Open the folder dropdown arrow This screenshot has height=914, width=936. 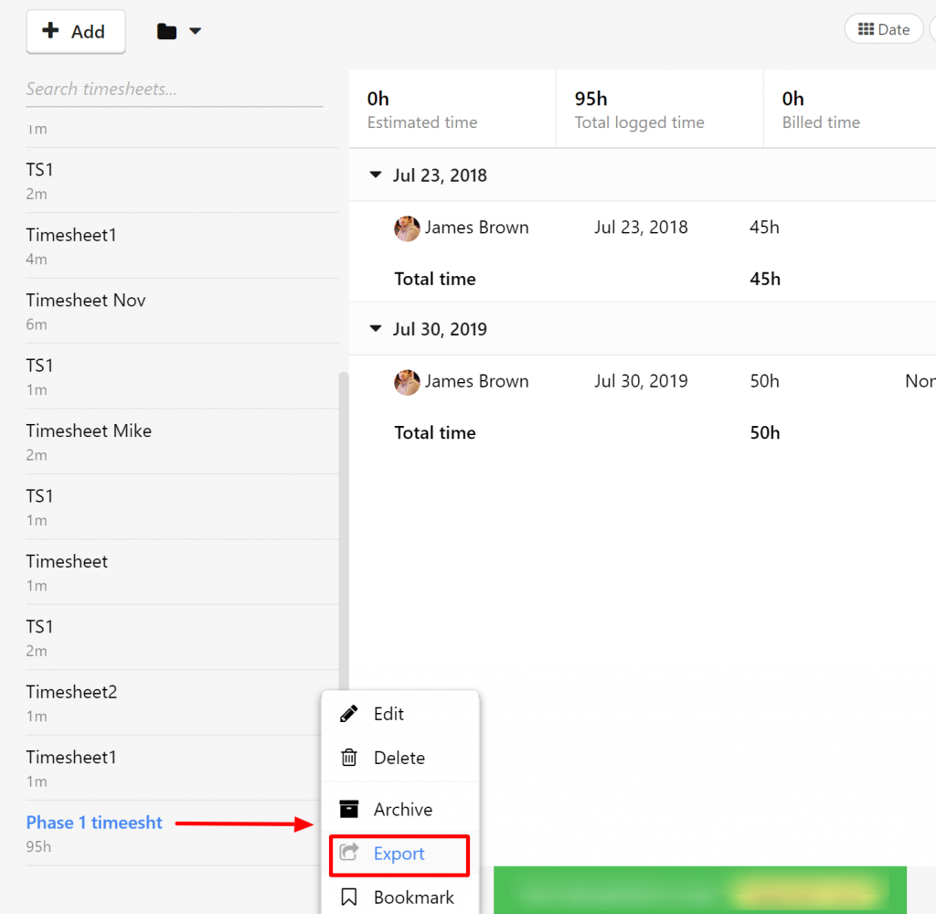(x=193, y=30)
